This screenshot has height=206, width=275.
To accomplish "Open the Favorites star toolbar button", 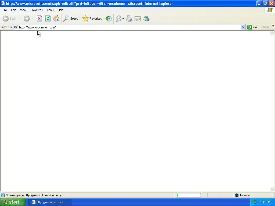I will (92, 19).
